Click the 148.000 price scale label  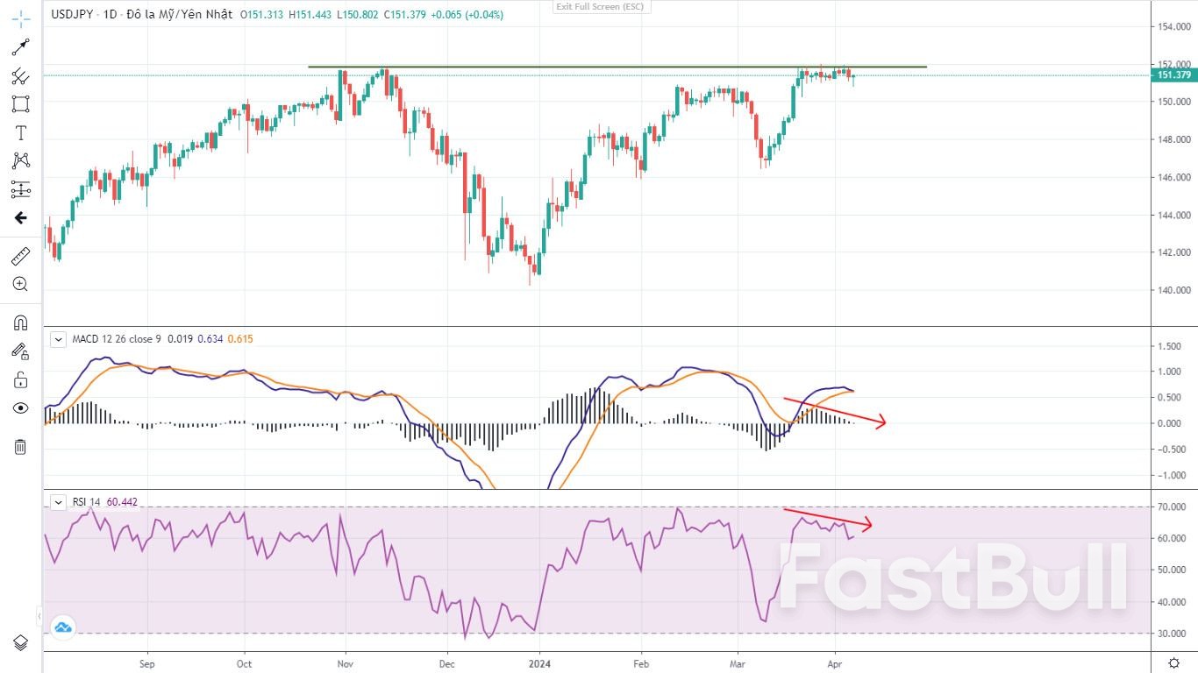point(1173,139)
